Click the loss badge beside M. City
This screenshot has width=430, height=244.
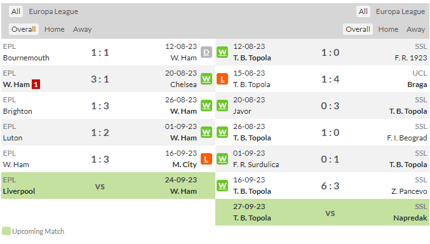point(206,159)
